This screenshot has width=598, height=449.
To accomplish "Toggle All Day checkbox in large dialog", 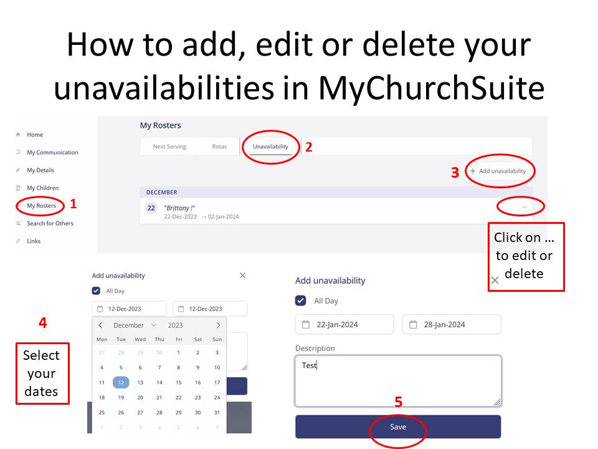I will [300, 301].
